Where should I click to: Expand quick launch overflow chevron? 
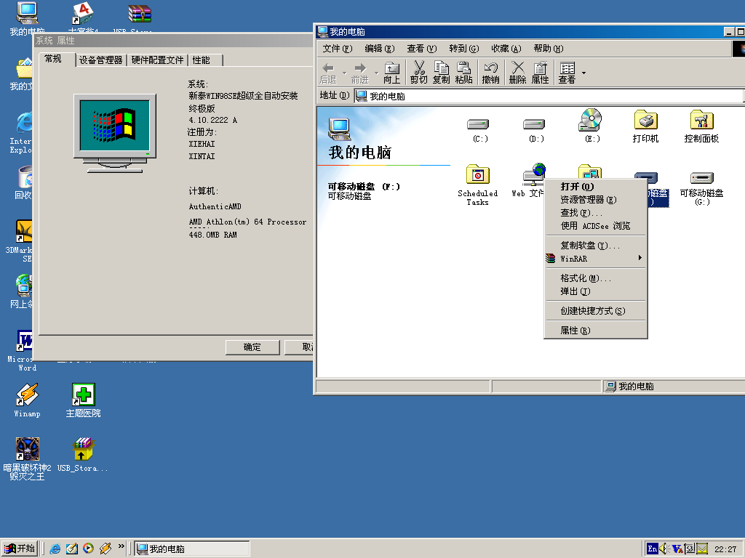click(121, 546)
